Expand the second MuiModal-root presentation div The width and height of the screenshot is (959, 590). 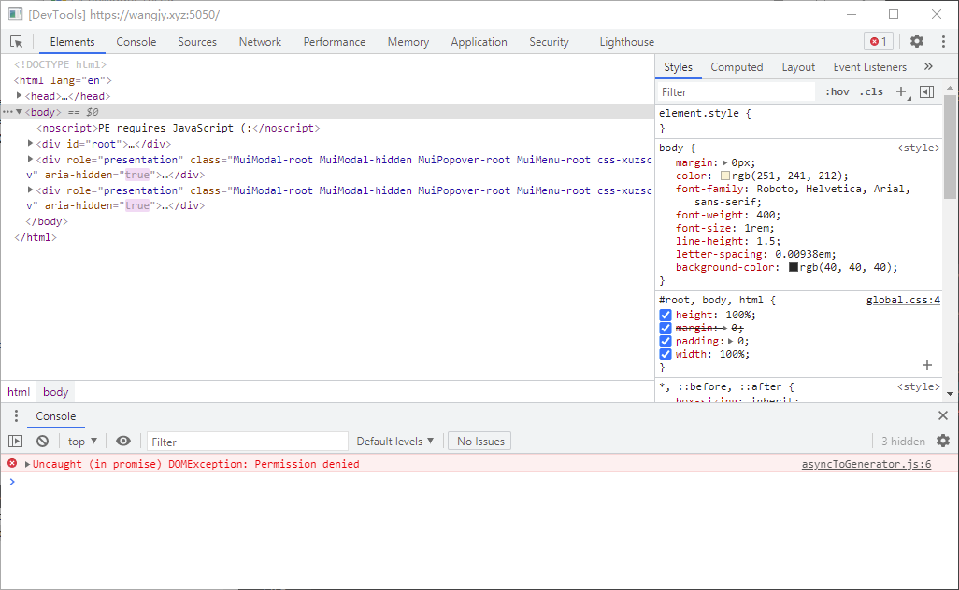point(30,190)
